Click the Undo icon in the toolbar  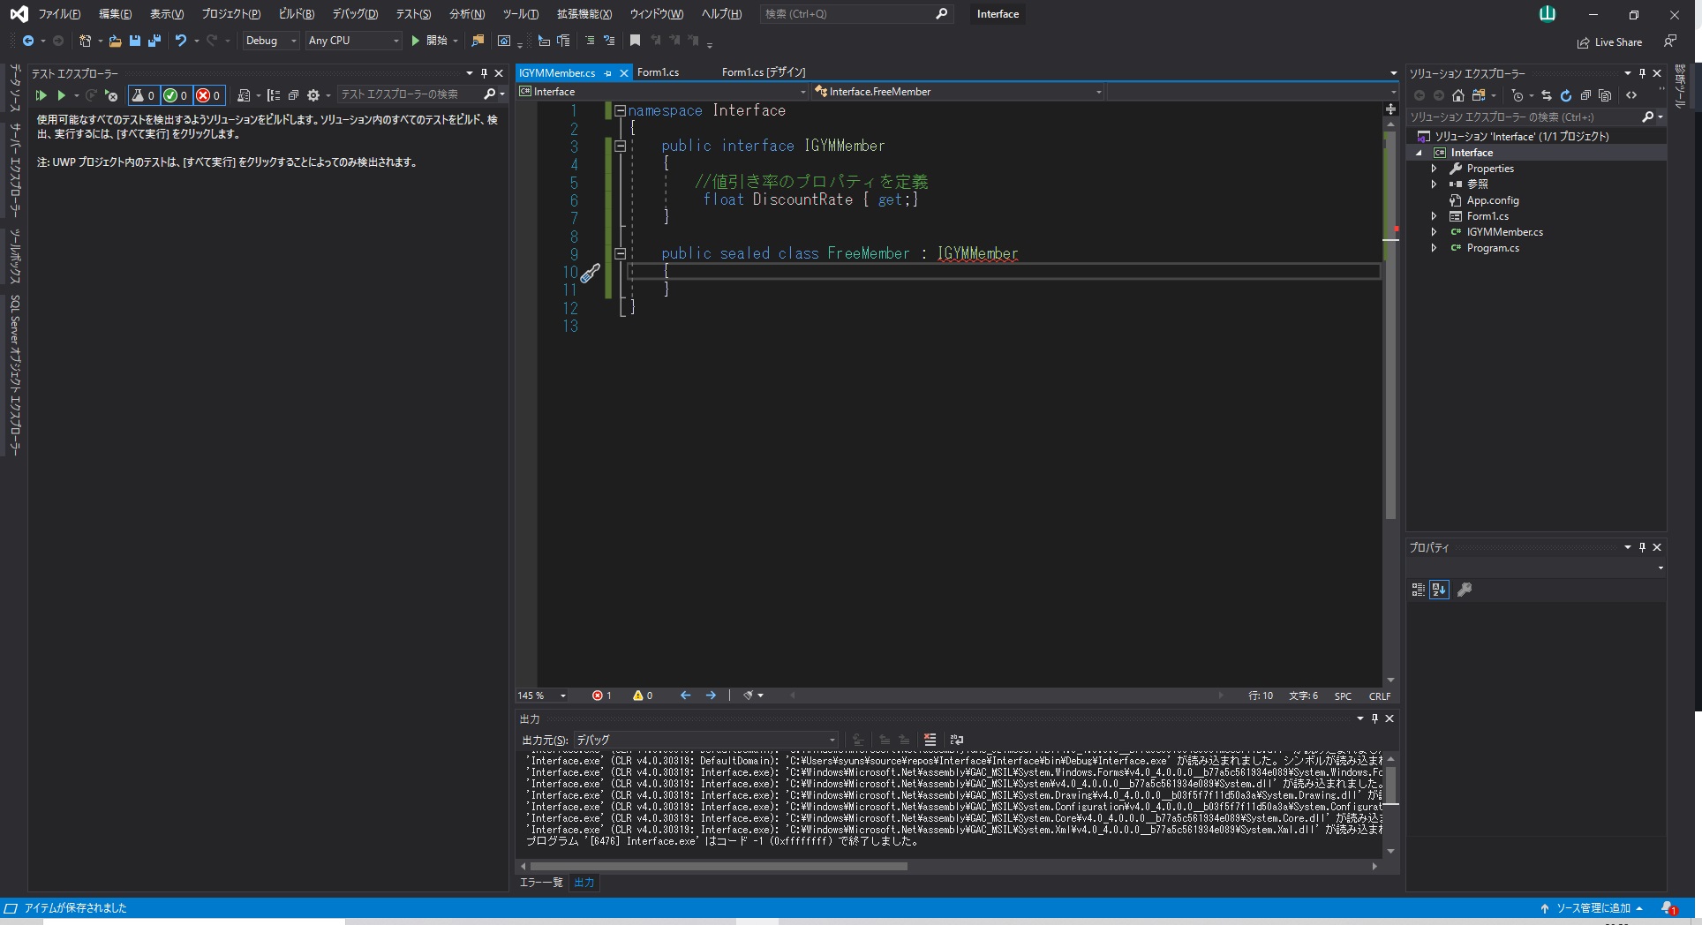pyautogui.click(x=181, y=41)
